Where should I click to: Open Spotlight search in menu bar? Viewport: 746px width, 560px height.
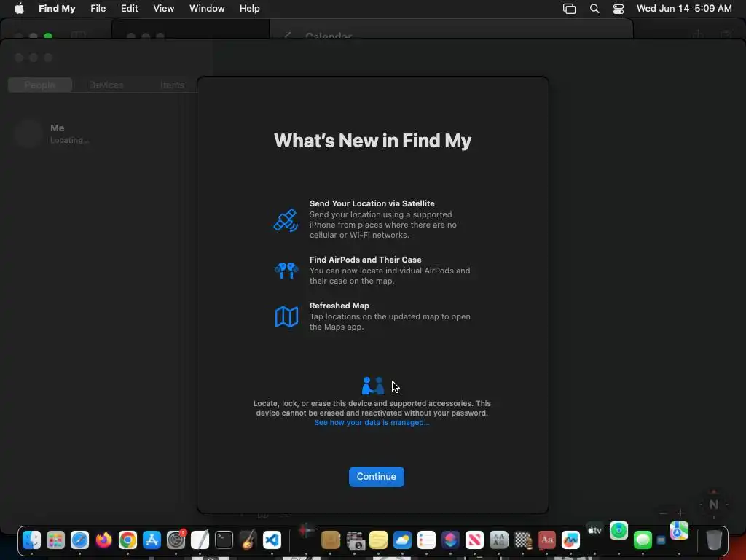point(594,9)
